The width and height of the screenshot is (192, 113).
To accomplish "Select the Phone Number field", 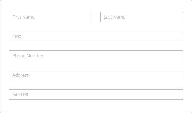I will point(96,56).
